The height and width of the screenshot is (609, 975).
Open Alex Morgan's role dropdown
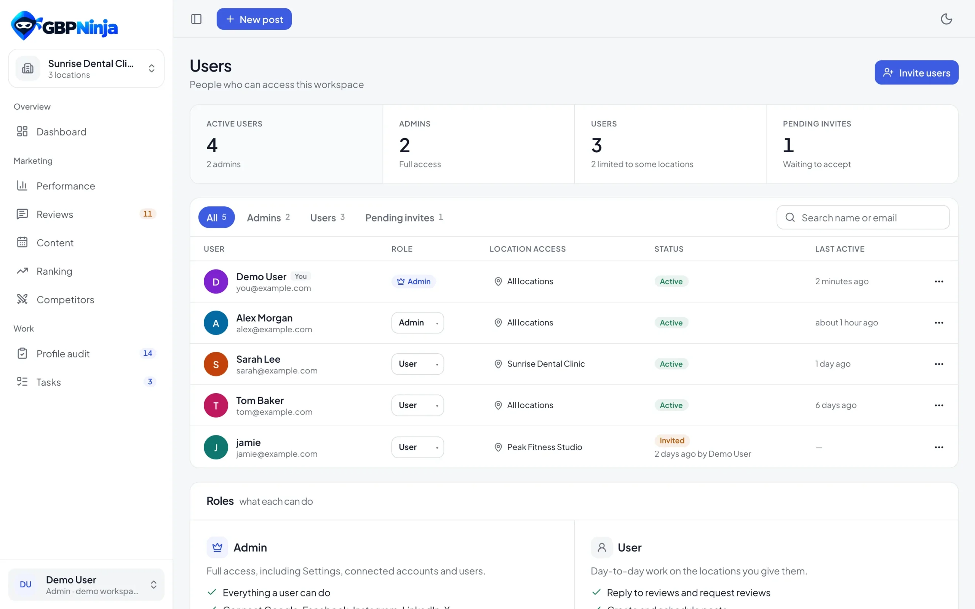[x=417, y=323]
